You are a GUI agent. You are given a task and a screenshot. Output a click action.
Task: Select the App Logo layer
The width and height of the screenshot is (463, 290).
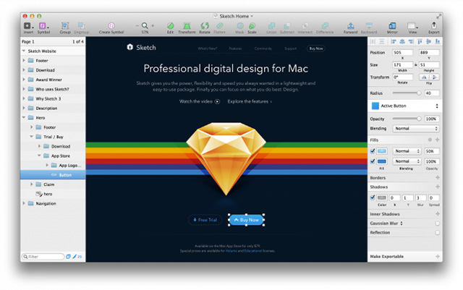(53, 166)
